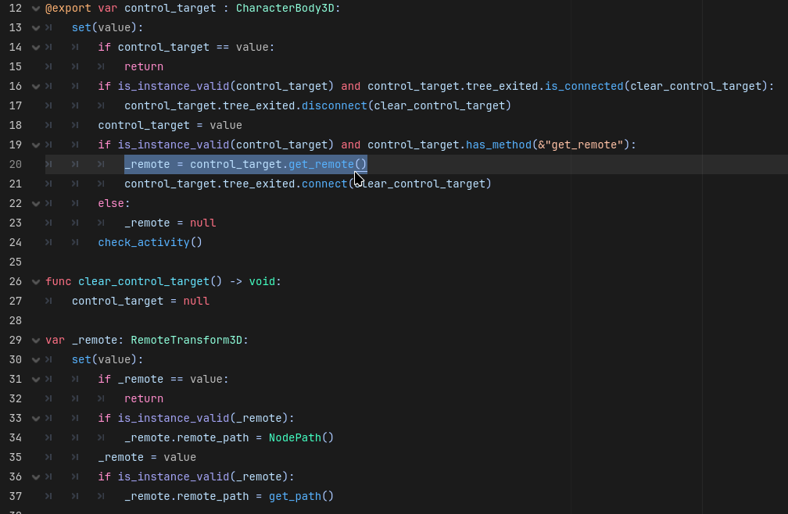Collapse the if-block fold on line 14
The height and width of the screenshot is (514, 788).
tap(36, 48)
